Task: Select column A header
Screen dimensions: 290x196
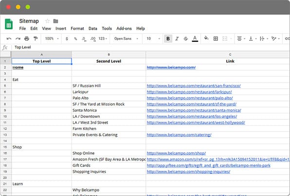Action: pyautogui.click(x=42, y=54)
